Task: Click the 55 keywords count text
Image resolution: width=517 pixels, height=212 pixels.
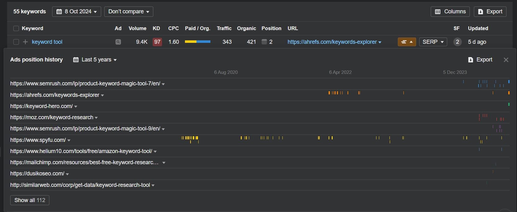Action: pyautogui.click(x=29, y=11)
